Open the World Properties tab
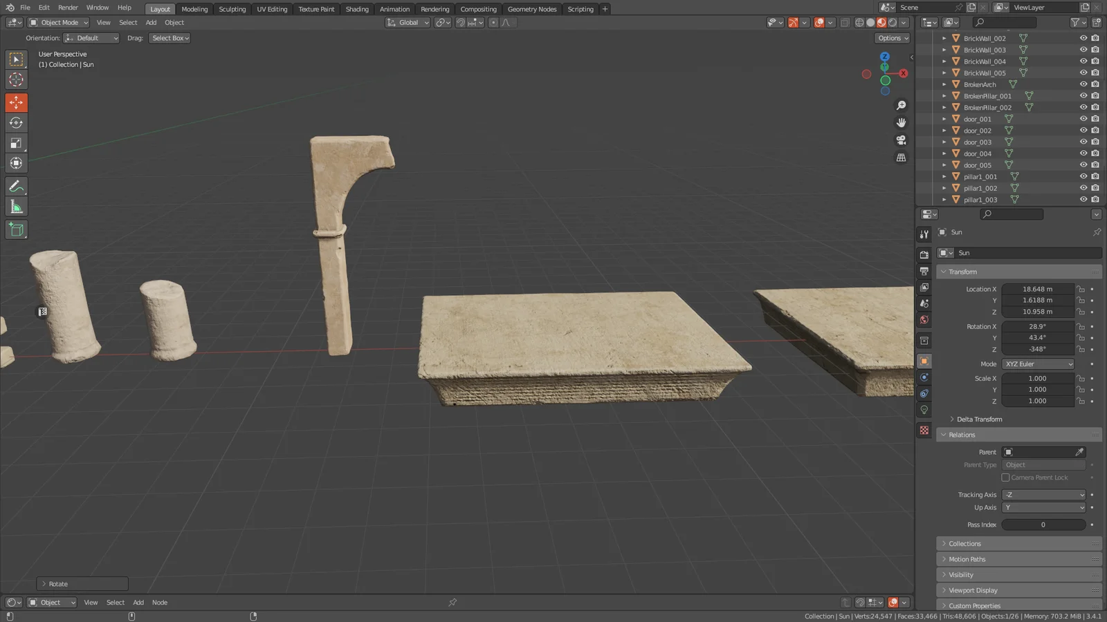 [x=924, y=320]
